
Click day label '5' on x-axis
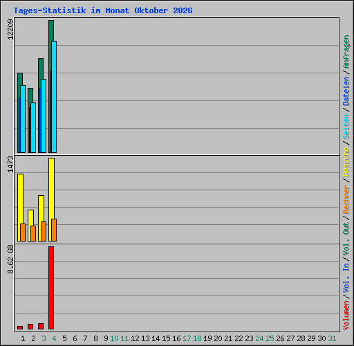point(64,338)
